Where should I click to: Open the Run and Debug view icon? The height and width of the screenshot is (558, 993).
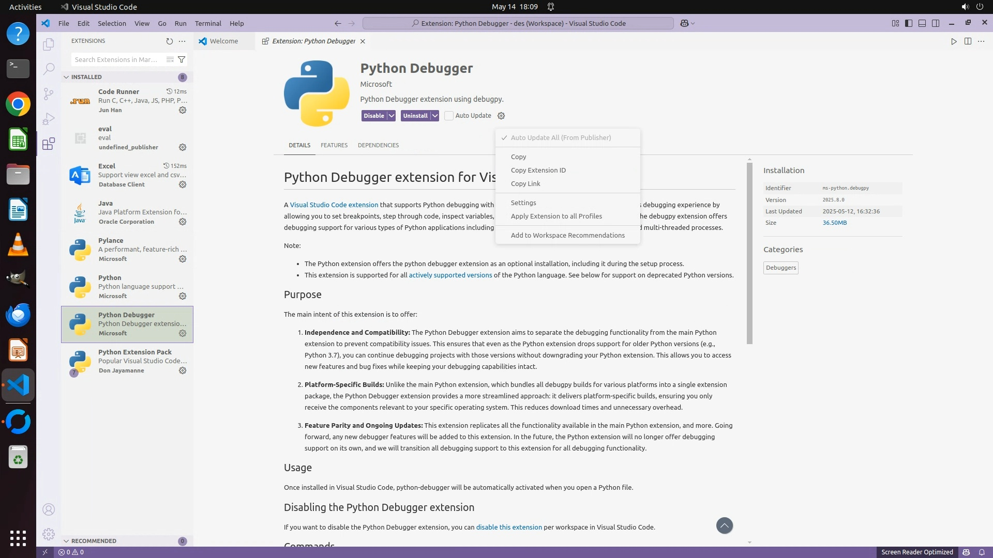pos(49,119)
